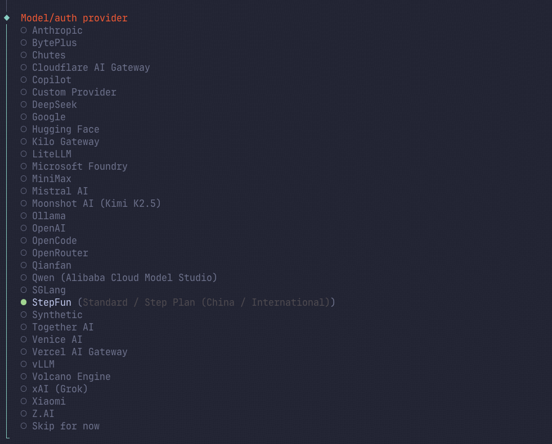552x444 pixels.
Task: Select Vercel AI Gateway provider
Action: 74,352
